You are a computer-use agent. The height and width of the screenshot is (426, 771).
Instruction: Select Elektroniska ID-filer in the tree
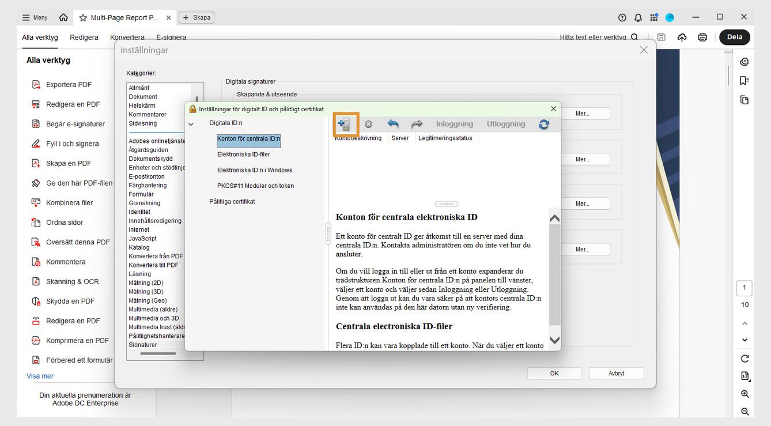click(244, 154)
